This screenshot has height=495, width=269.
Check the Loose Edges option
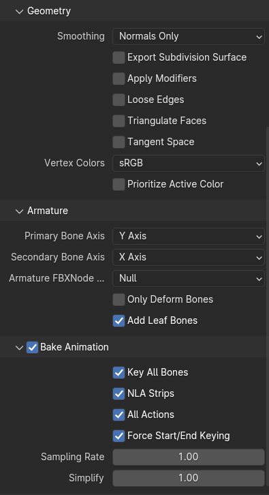click(x=119, y=100)
